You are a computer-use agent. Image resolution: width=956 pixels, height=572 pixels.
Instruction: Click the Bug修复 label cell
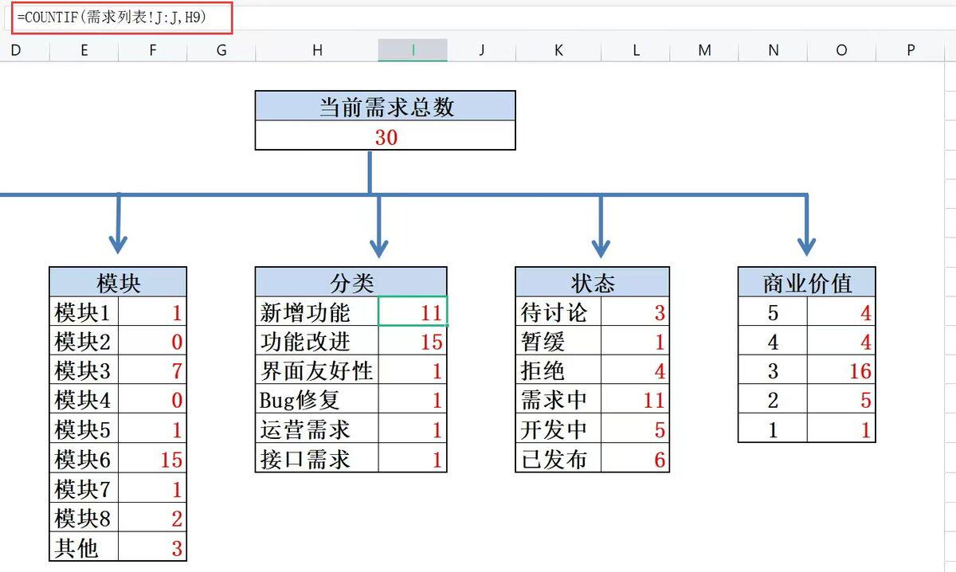coord(317,401)
